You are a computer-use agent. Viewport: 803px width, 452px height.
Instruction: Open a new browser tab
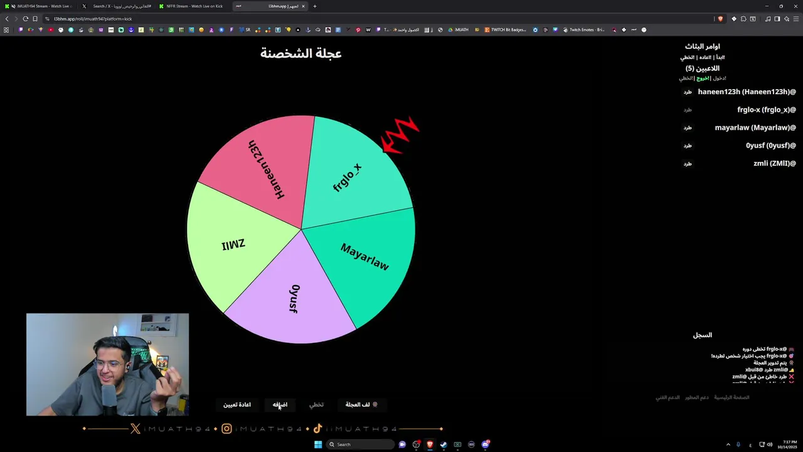coord(315,6)
